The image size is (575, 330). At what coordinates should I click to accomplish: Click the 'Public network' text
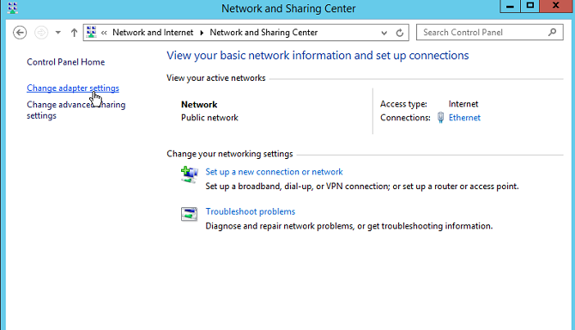[209, 118]
